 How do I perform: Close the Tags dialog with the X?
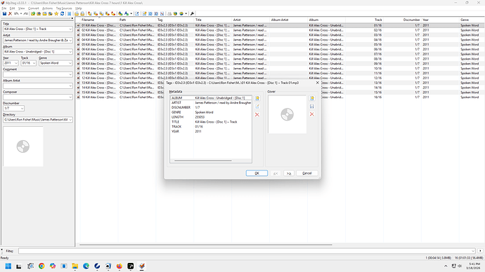tap(317, 83)
